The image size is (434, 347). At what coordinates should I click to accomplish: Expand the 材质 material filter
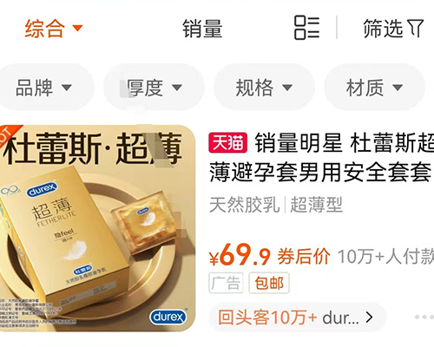point(374,88)
